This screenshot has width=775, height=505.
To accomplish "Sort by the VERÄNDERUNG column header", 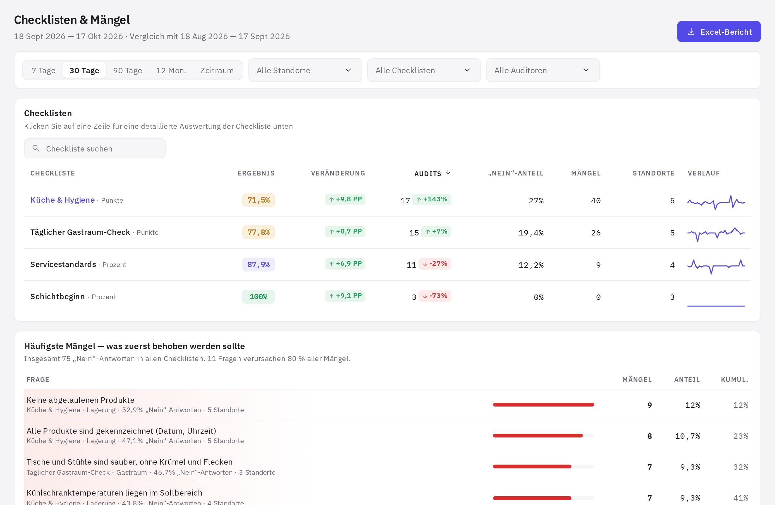I will coord(338,173).
